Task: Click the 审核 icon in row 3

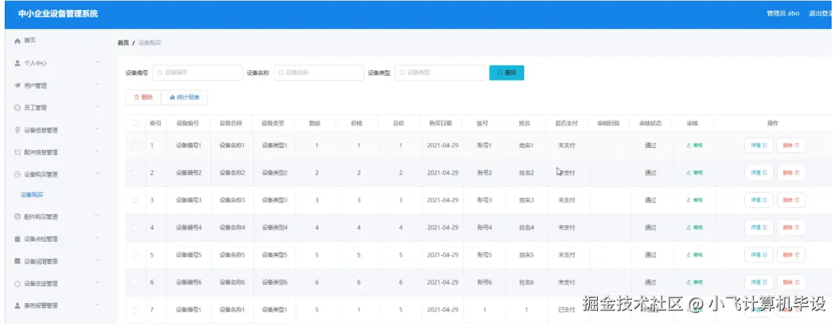Action: [689, 200]
